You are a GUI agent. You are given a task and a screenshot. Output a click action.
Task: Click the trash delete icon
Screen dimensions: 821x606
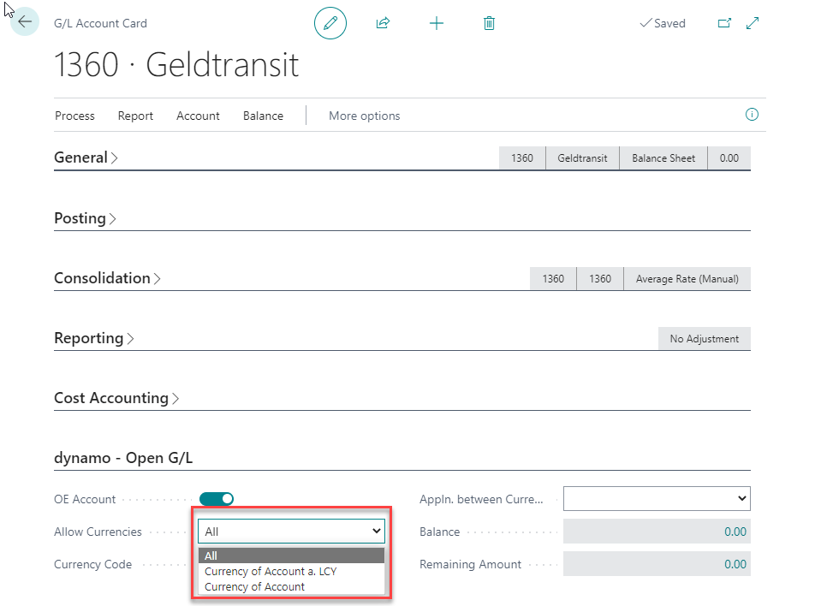coord(489,23)
